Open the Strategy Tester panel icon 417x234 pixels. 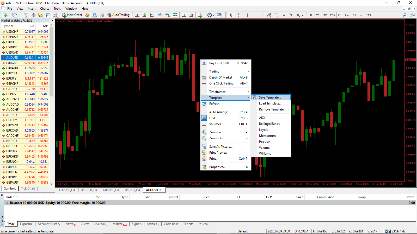coord(56,15)
